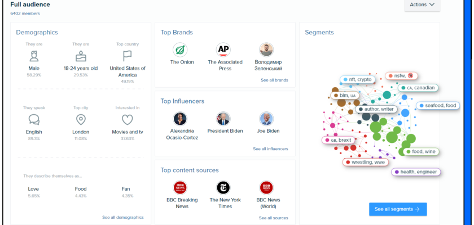
Task: Select Alexandria Ocasio-Cortez influencer avatar
Action: (180, 119)
